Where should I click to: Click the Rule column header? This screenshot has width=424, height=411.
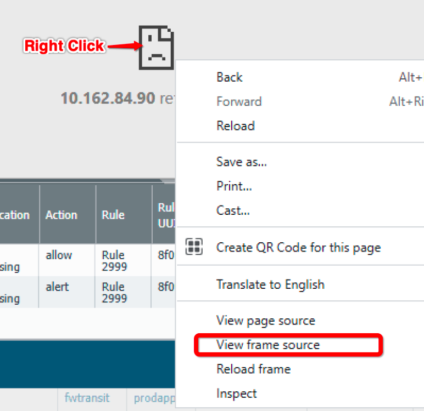click(113, 215)
